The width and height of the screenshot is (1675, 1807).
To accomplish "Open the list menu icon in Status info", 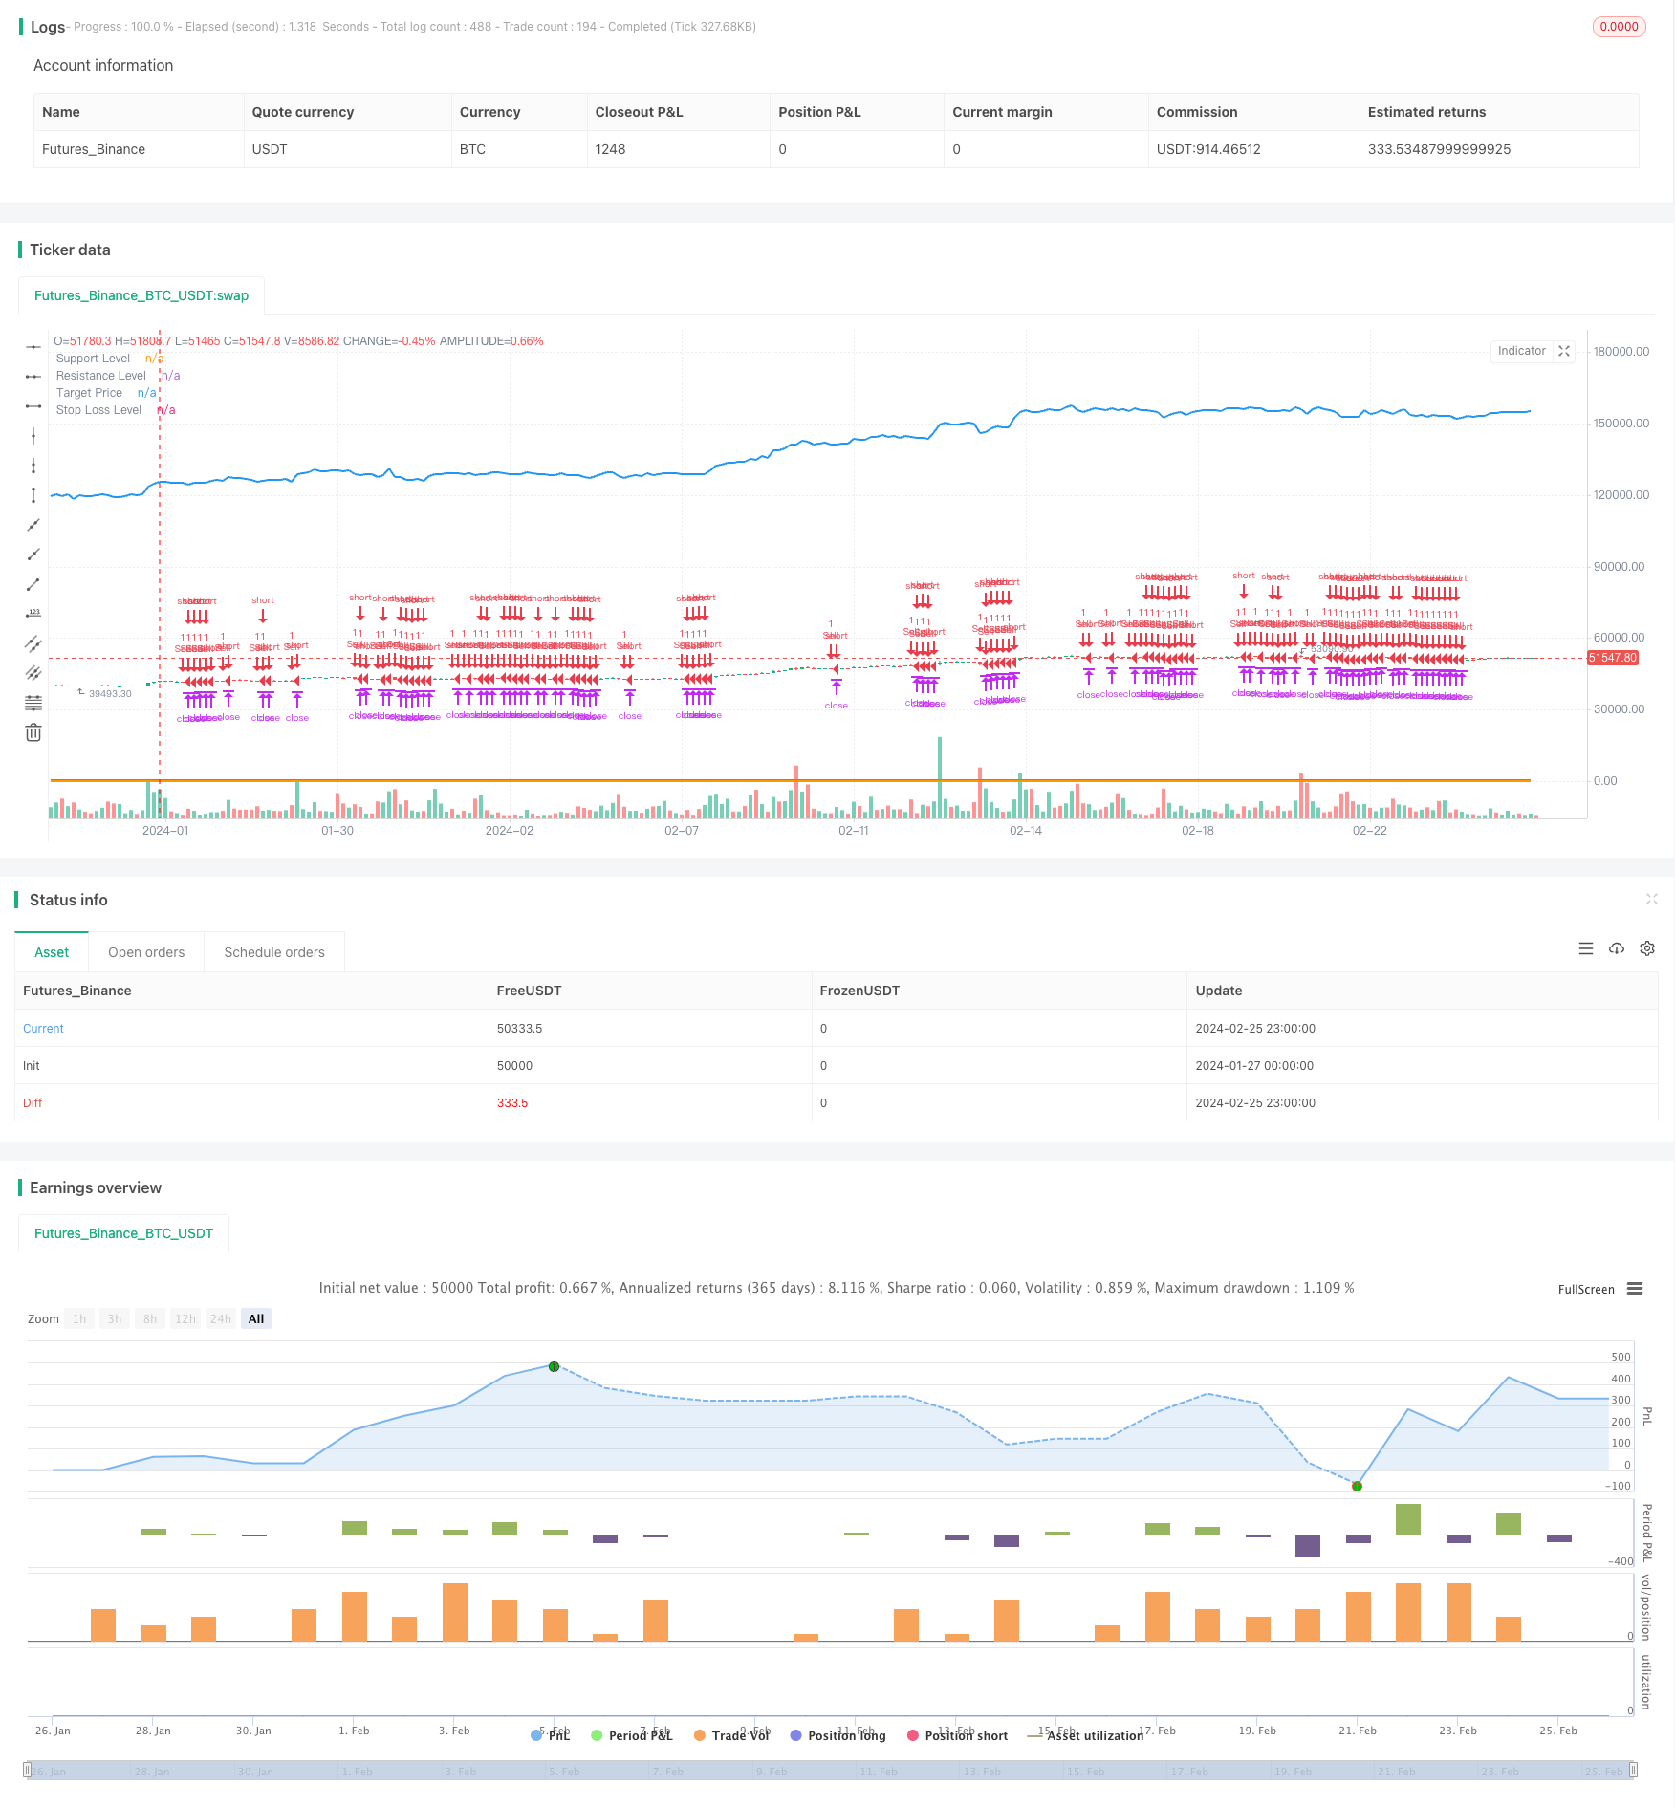I will [1586, 948].
